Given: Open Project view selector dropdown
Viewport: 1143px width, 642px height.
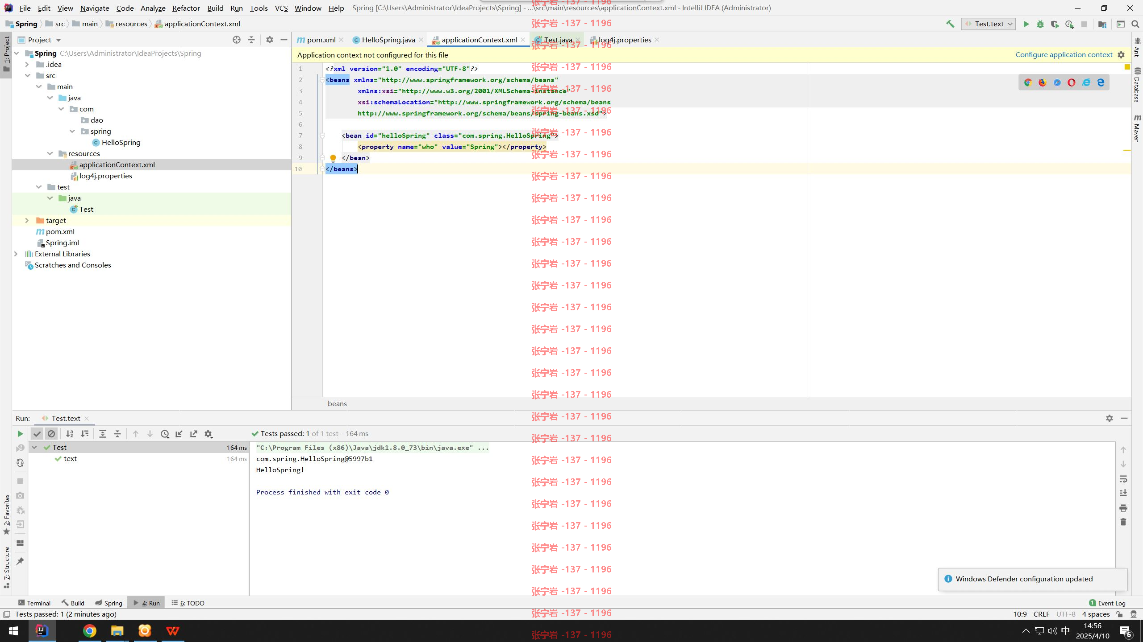Looking at the screenshot, I should coord(39,40).
